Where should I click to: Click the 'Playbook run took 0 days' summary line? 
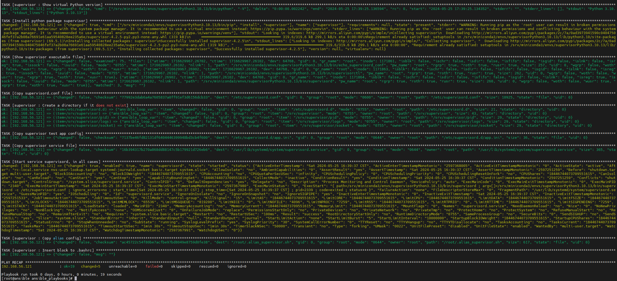pos(61,274)
